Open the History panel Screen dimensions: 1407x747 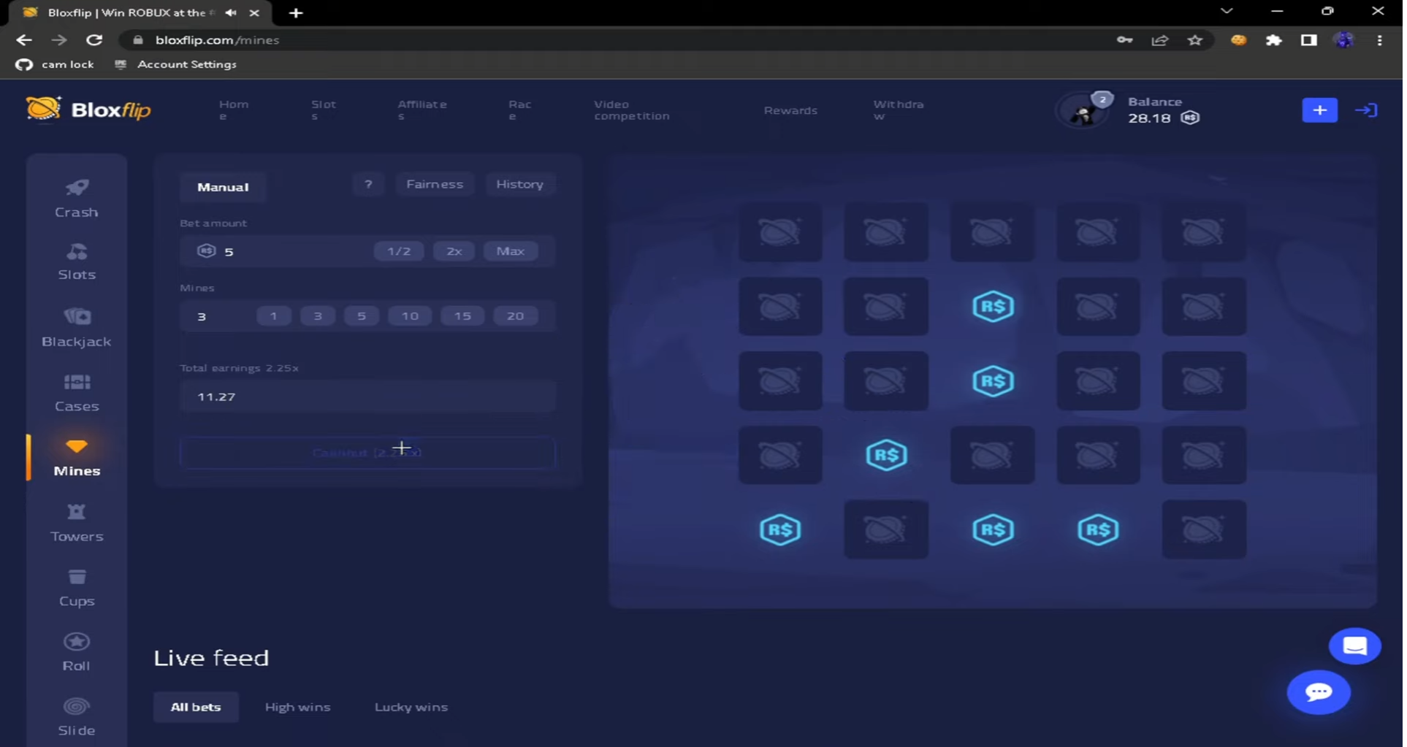pos(520,184)
